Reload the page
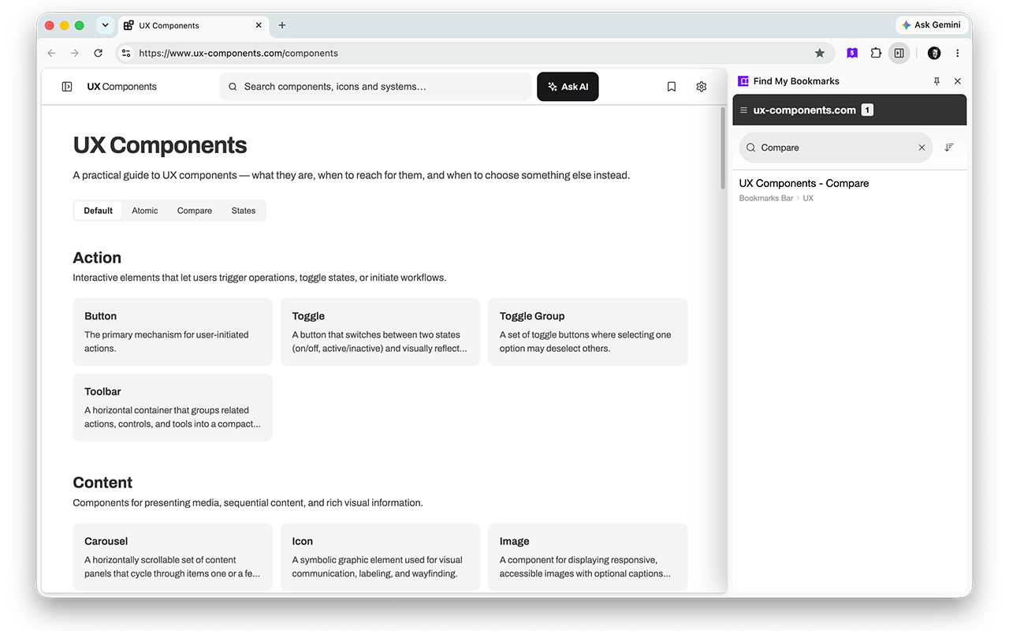Viewport: 1009px width, 631px height. [99, 53]
